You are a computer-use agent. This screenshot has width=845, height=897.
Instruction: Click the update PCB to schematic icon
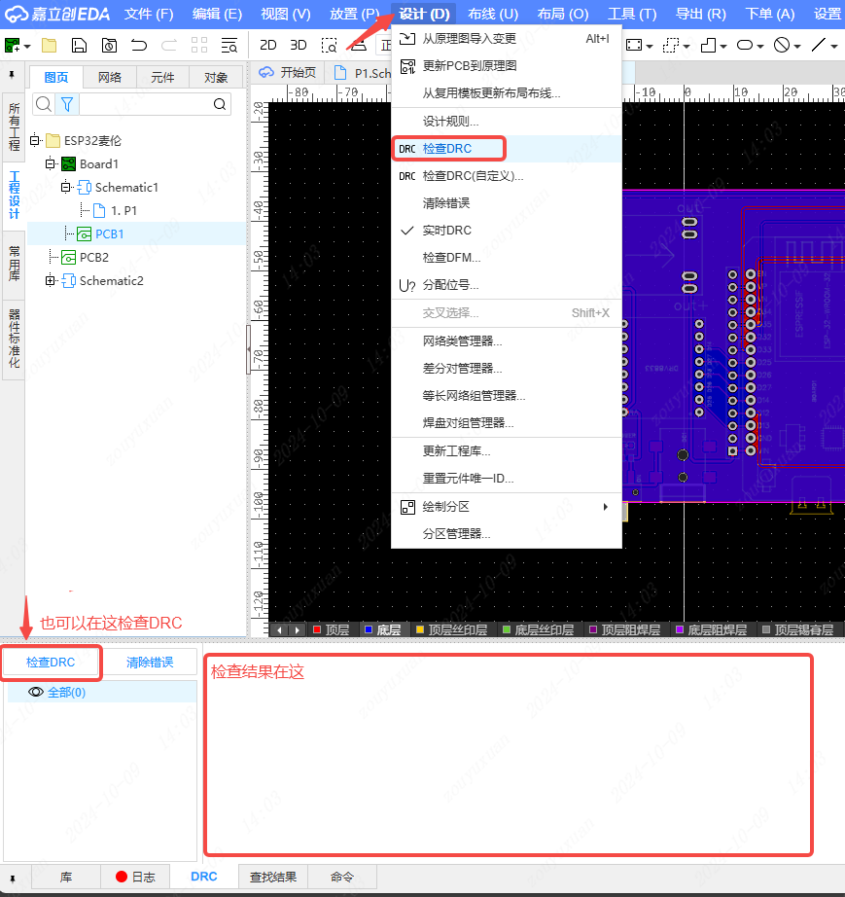pos(407,66)
